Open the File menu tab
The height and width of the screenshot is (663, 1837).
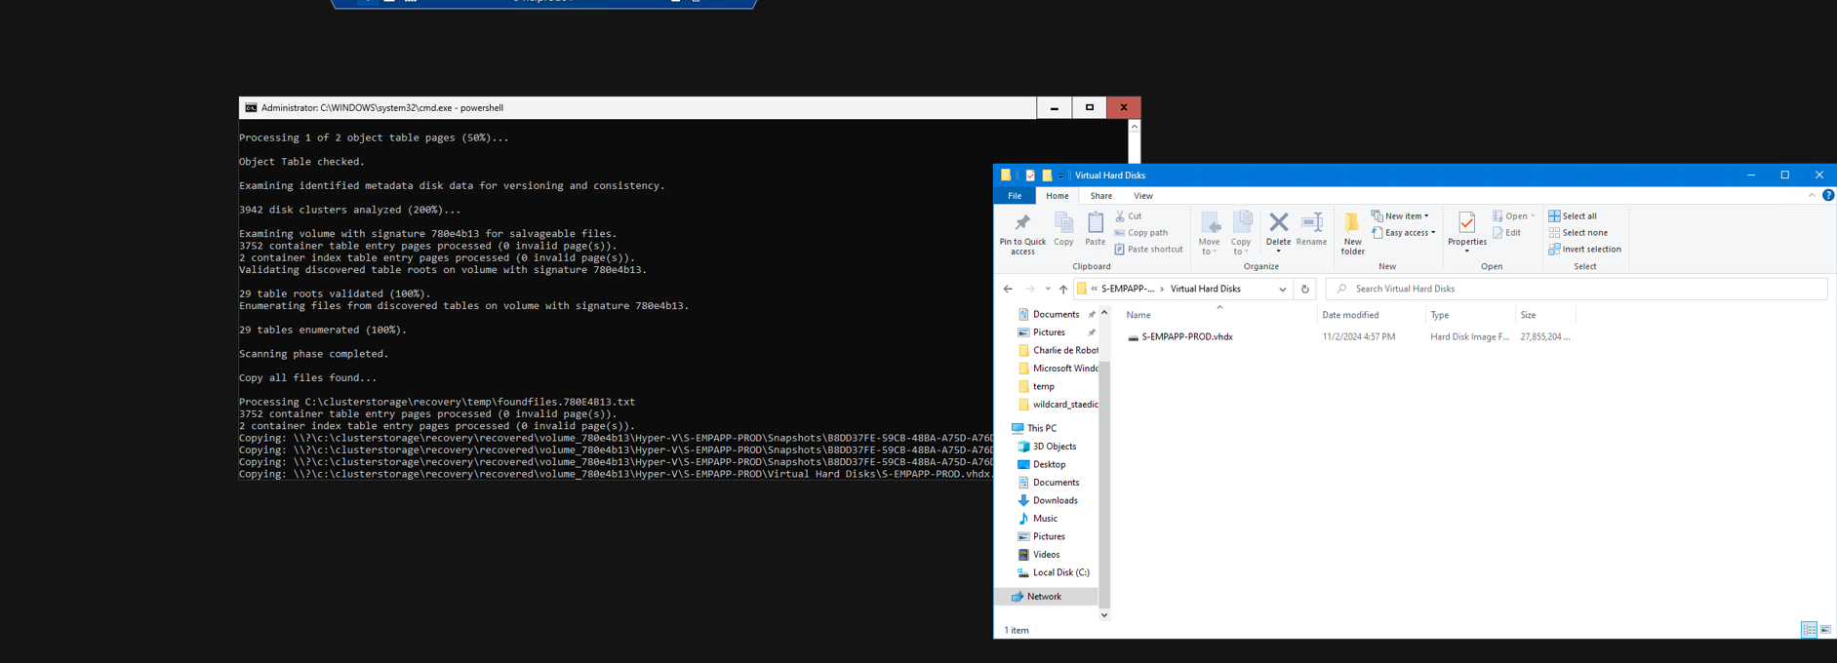[x=1015, y=196]
